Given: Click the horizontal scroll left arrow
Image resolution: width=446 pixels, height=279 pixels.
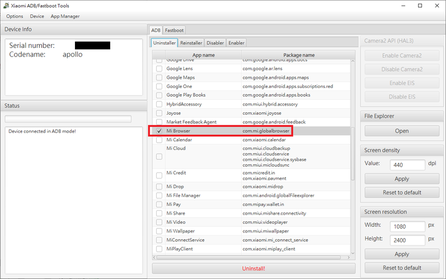Looking at the screenshot, I should (154, 257).
